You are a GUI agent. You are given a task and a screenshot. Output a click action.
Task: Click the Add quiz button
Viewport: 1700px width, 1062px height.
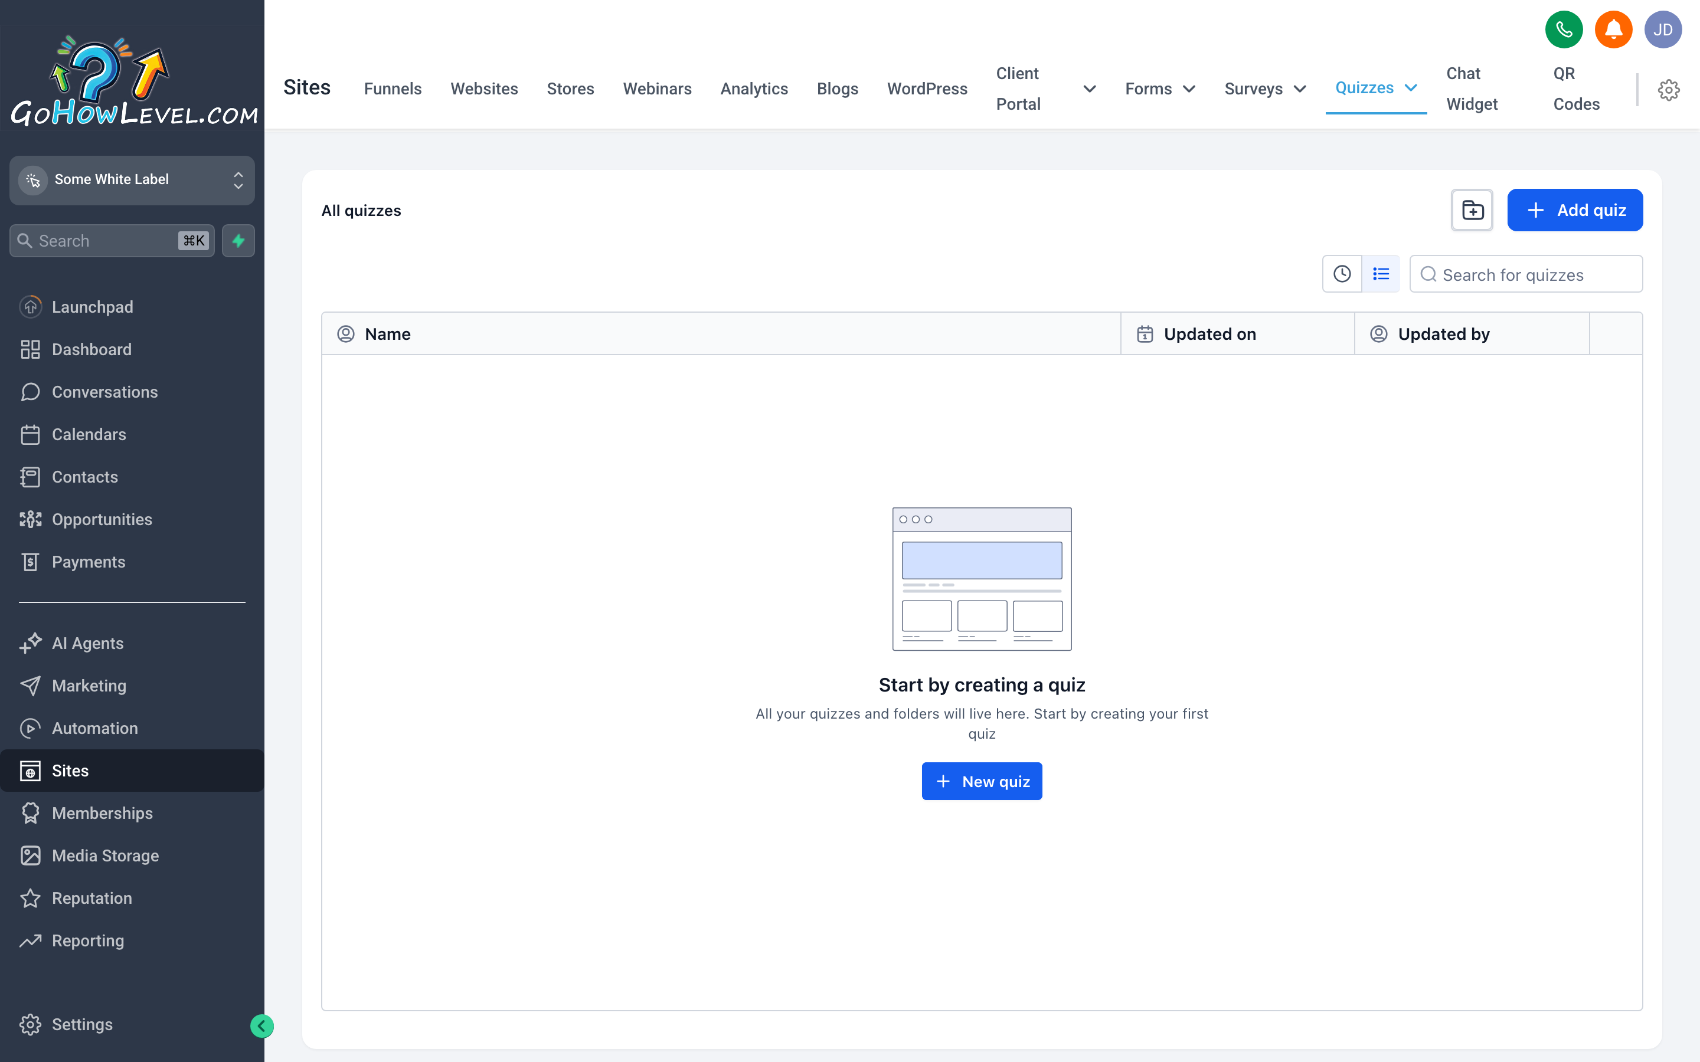tap(1574, 210)
